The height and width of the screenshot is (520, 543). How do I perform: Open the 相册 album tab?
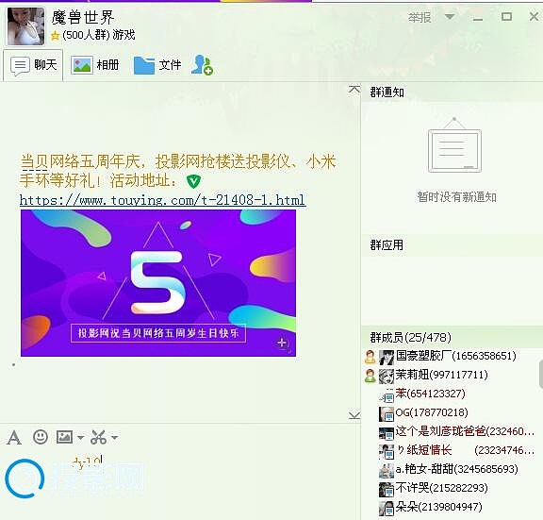[95, 65]
